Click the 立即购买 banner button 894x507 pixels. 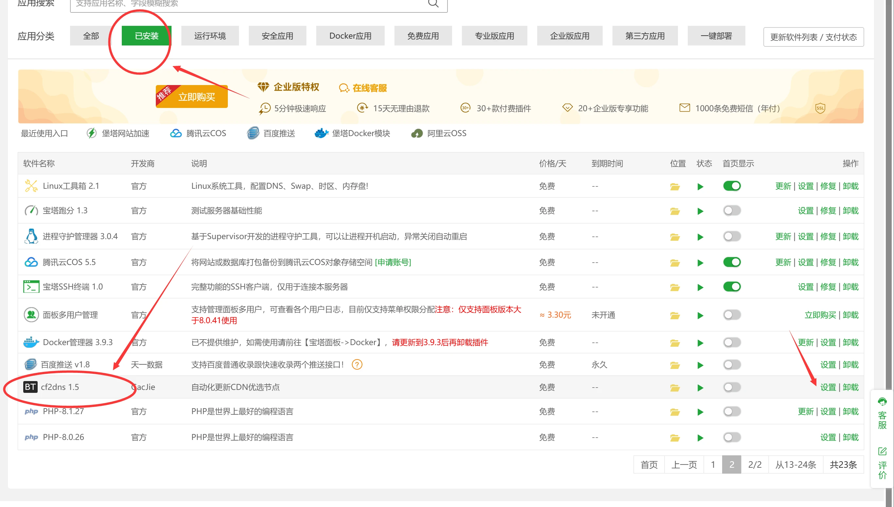point(192,96)
